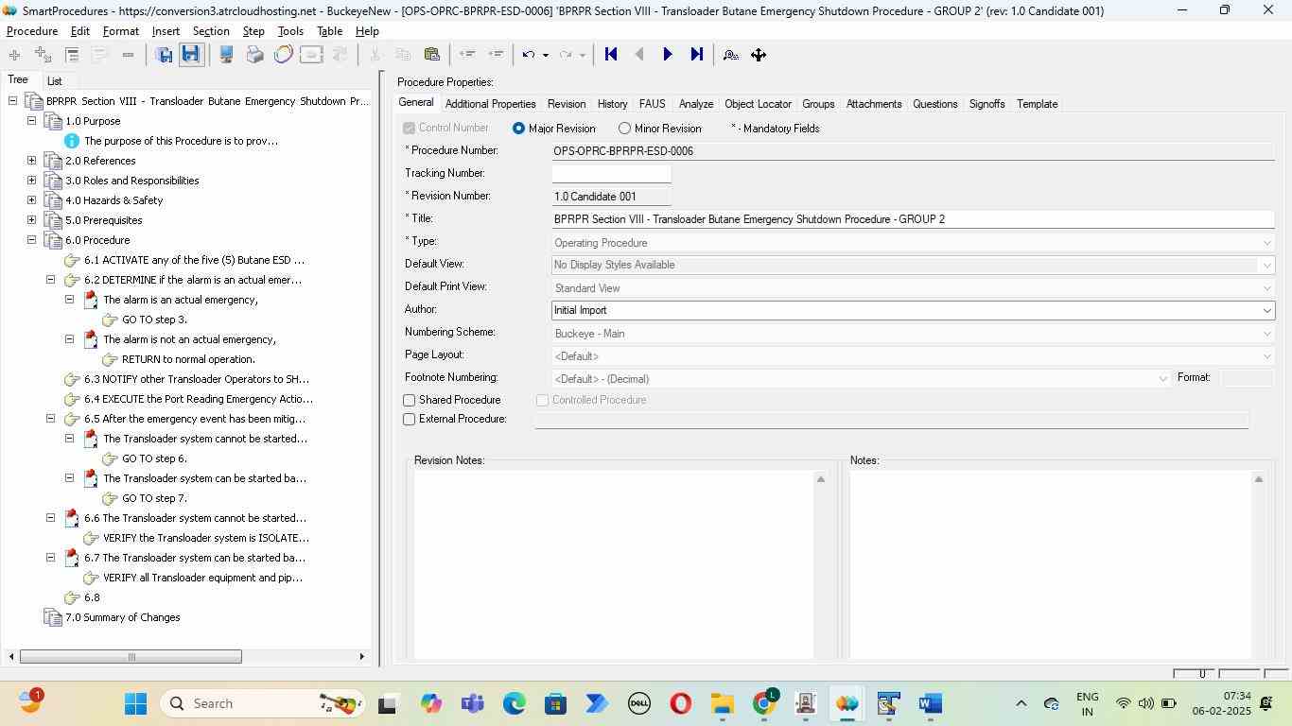The height and width of the screenshot is (726, 1292).
Task: Open Microsoft Word from the taskbar
Action: pos(930,703)
